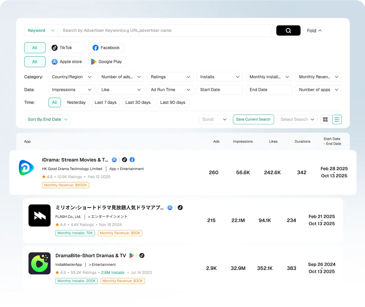Click the iDrama app logo
365x307 pixels.
coord(26,167)
